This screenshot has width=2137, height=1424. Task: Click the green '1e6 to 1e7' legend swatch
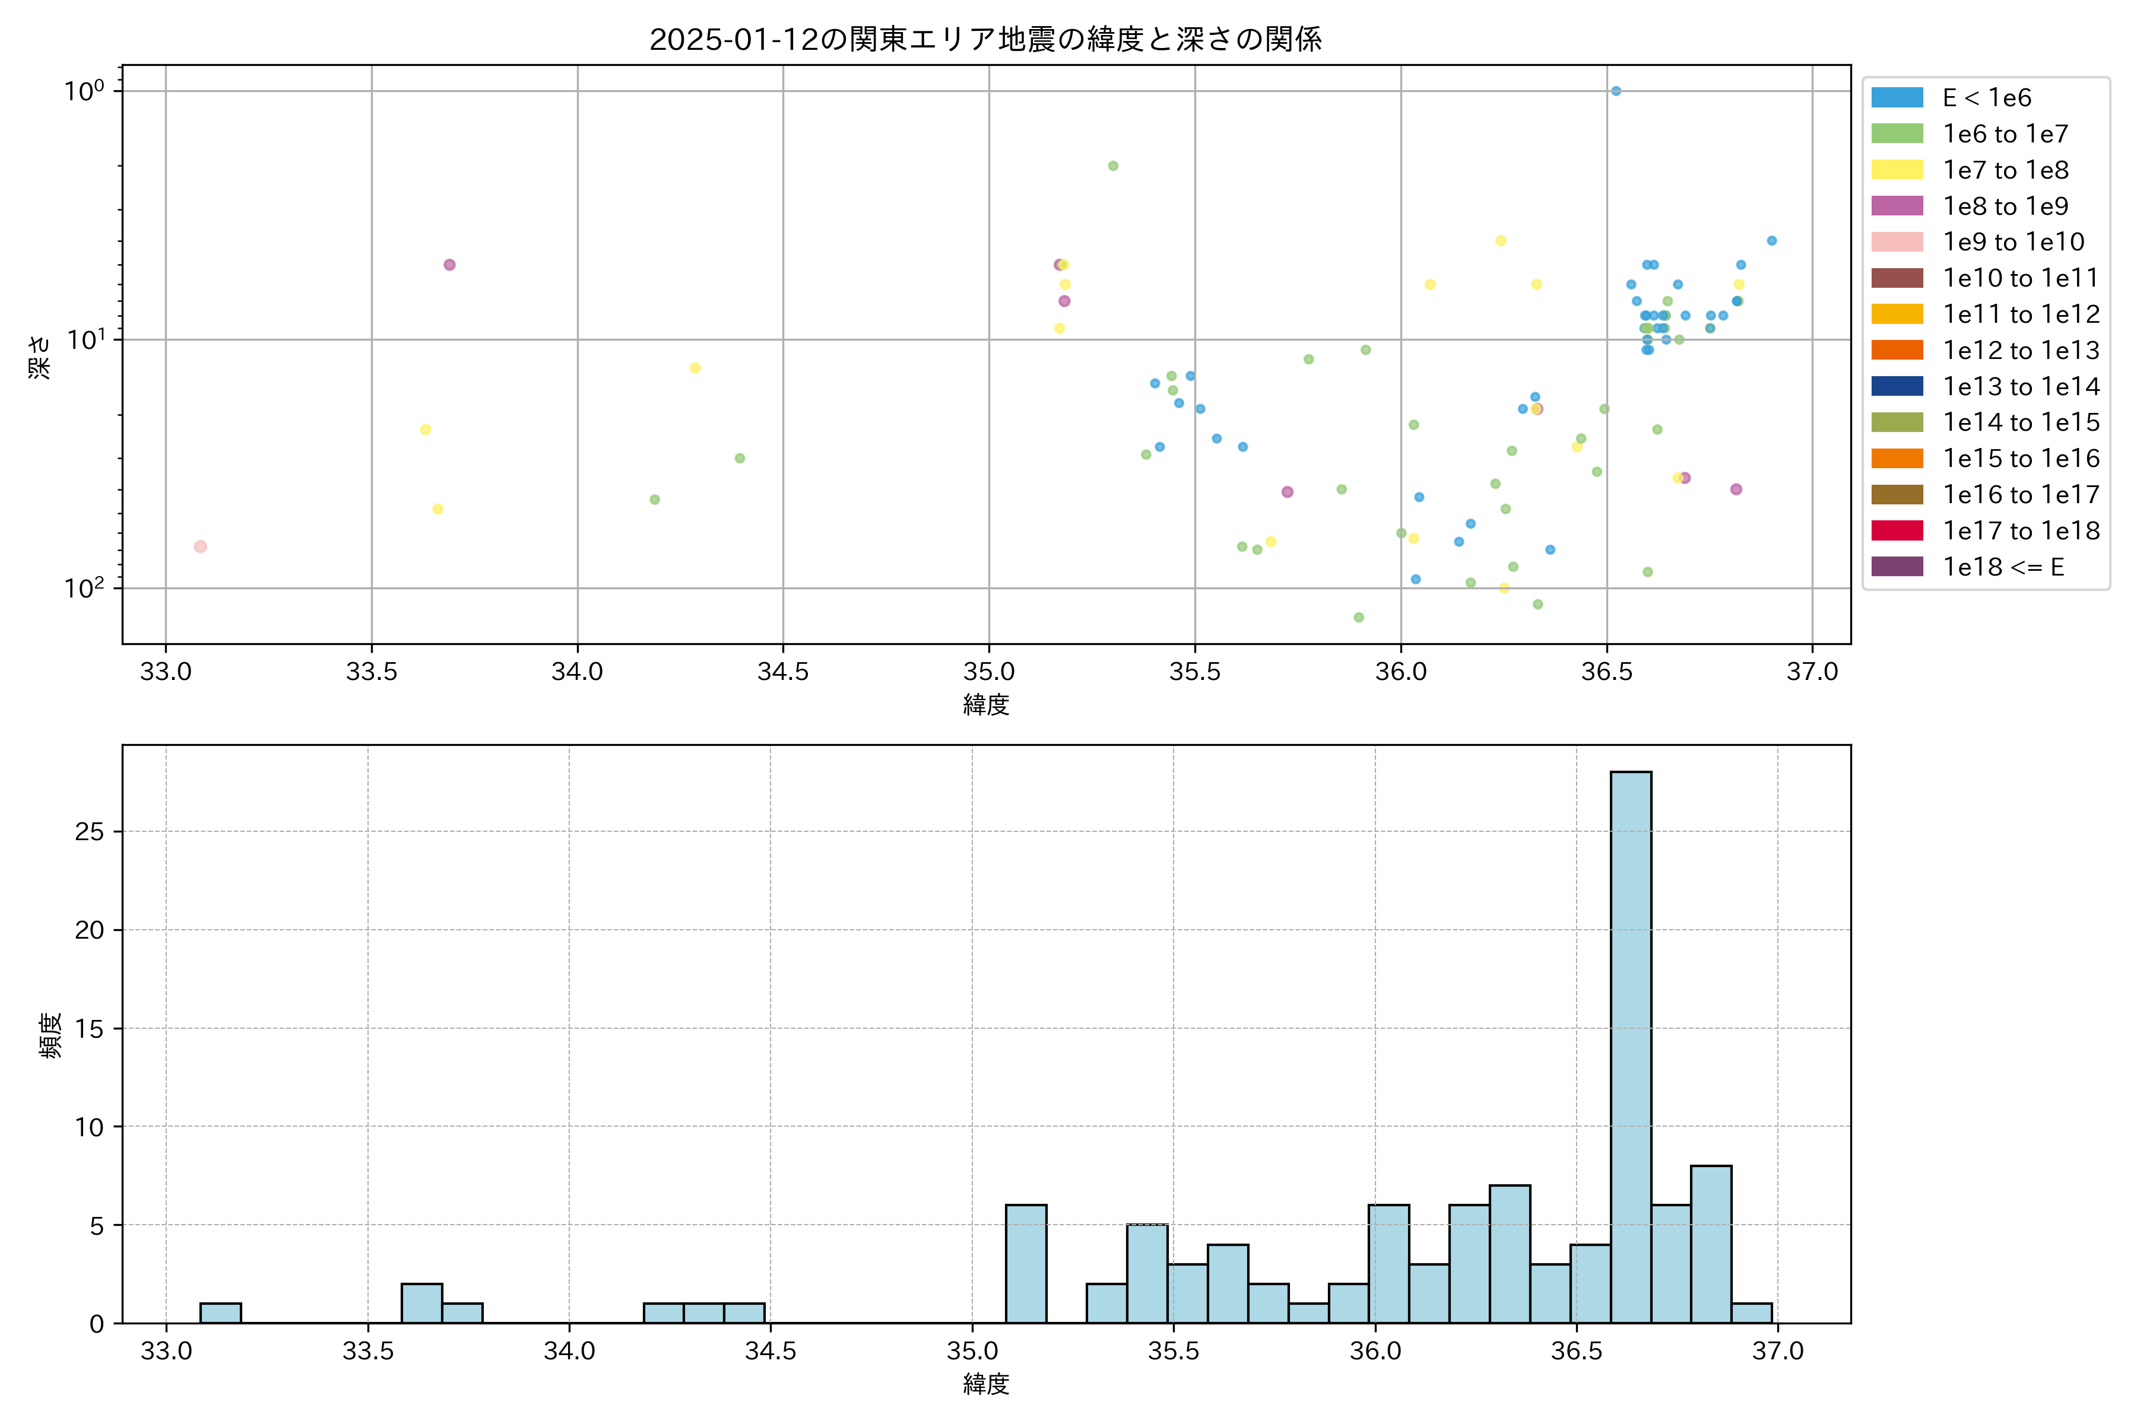[1896, 133]
